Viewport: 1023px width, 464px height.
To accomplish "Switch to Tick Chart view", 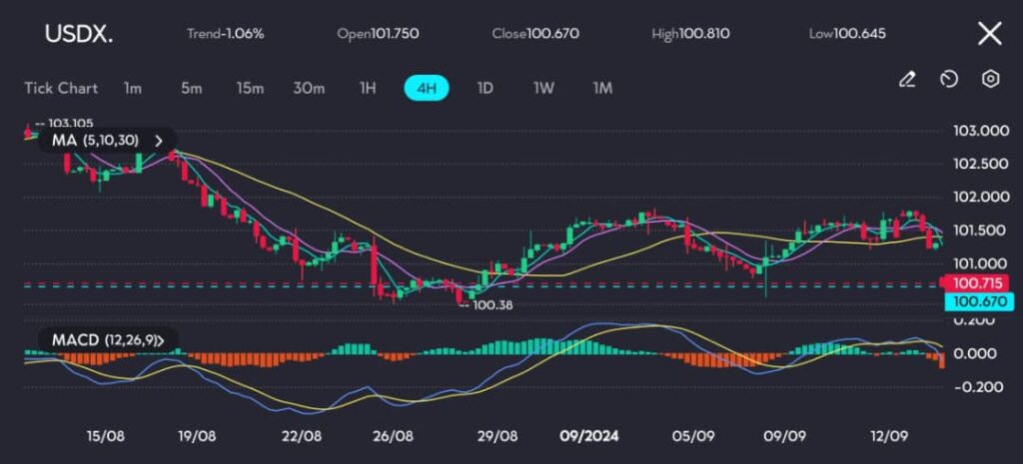I will pos(61,88).
